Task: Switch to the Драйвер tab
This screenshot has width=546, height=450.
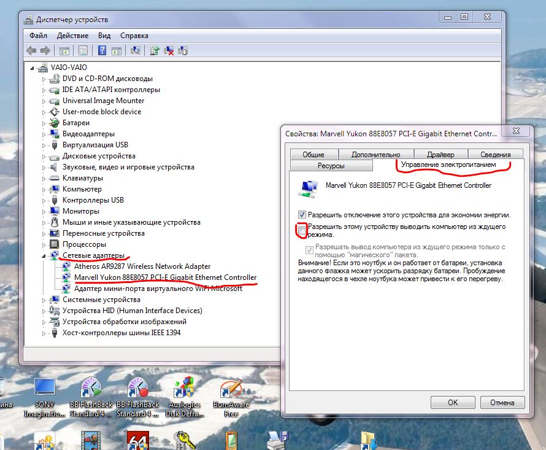Action: point(440,155)
